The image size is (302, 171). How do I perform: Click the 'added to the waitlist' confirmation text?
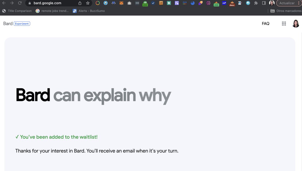[x=56, y=137]
